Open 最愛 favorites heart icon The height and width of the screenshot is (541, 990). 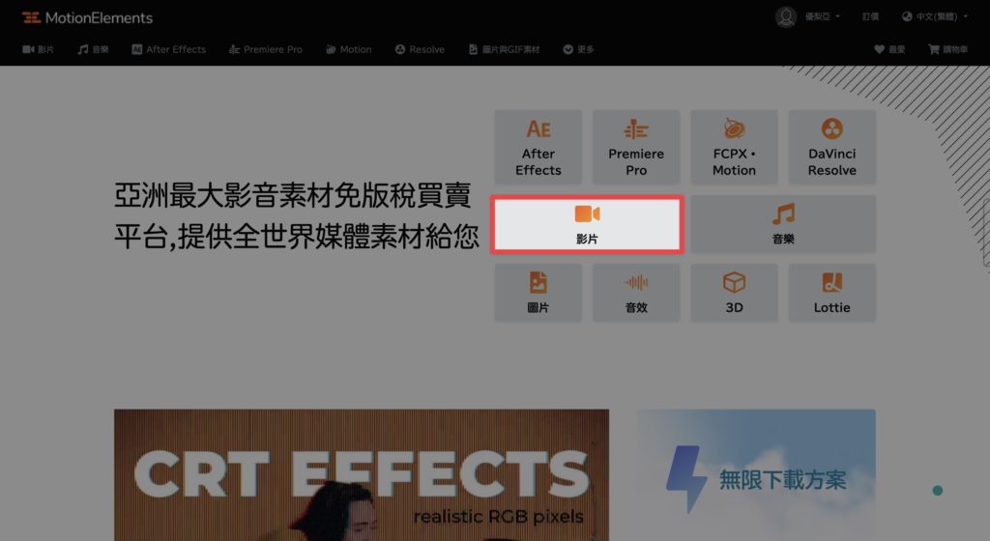(x=889, y=49)
